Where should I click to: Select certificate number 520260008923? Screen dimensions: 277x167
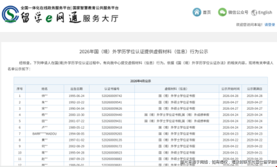point(112,152)
